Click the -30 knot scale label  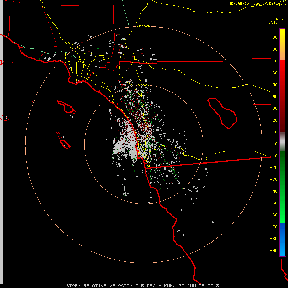tap(274, 180)
